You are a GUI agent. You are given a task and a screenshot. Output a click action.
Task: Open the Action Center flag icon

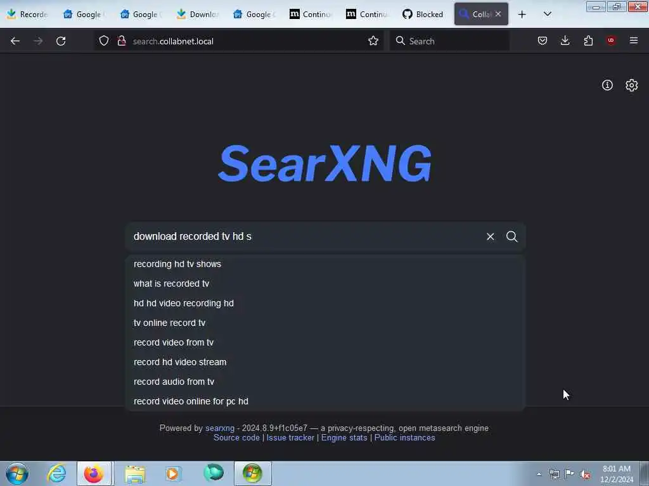[x=570, y=473]
